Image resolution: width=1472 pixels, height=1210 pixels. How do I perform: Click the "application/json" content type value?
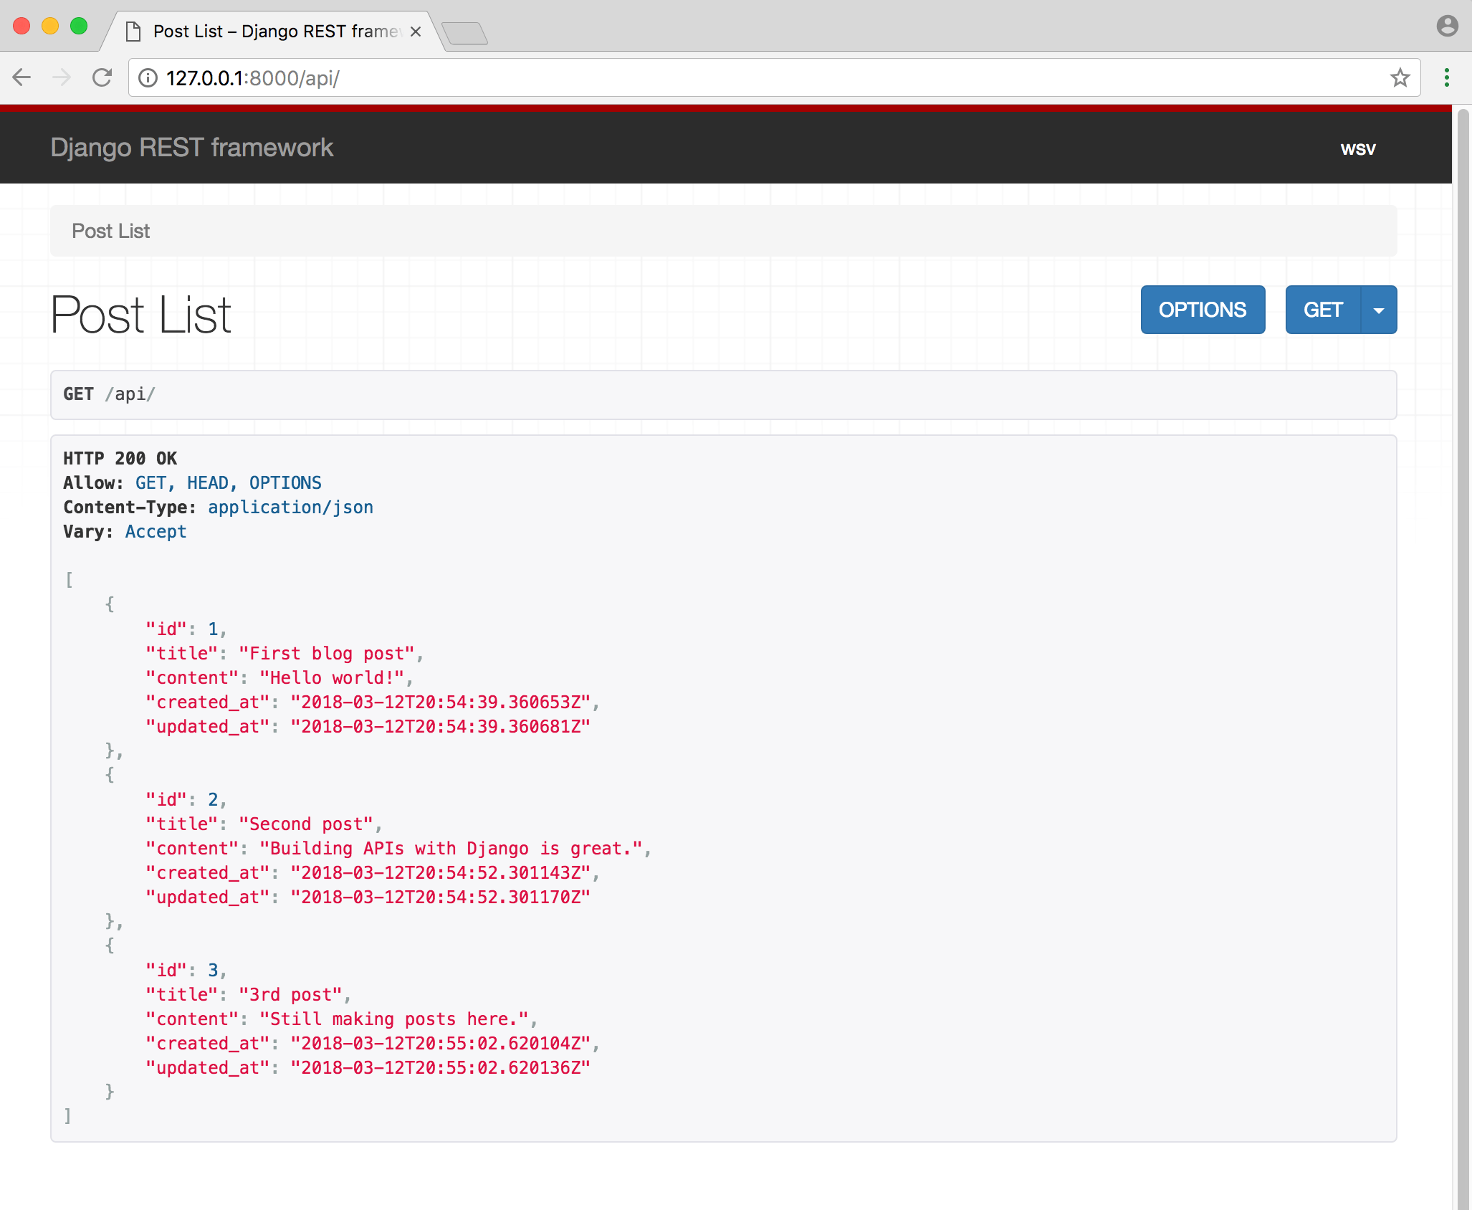pyautogui.click(x=290, y=508)
